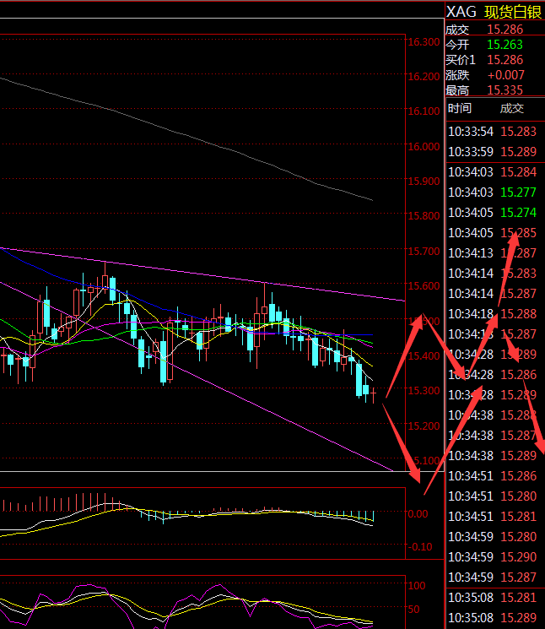The image size is (545, 629).
Task: Click the 买价1 value 15.286
Action: [x=505, y=60]
